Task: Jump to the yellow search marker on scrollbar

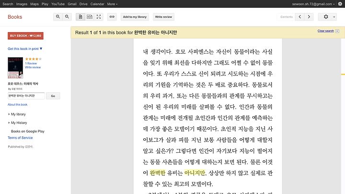Action: point(343,74)
